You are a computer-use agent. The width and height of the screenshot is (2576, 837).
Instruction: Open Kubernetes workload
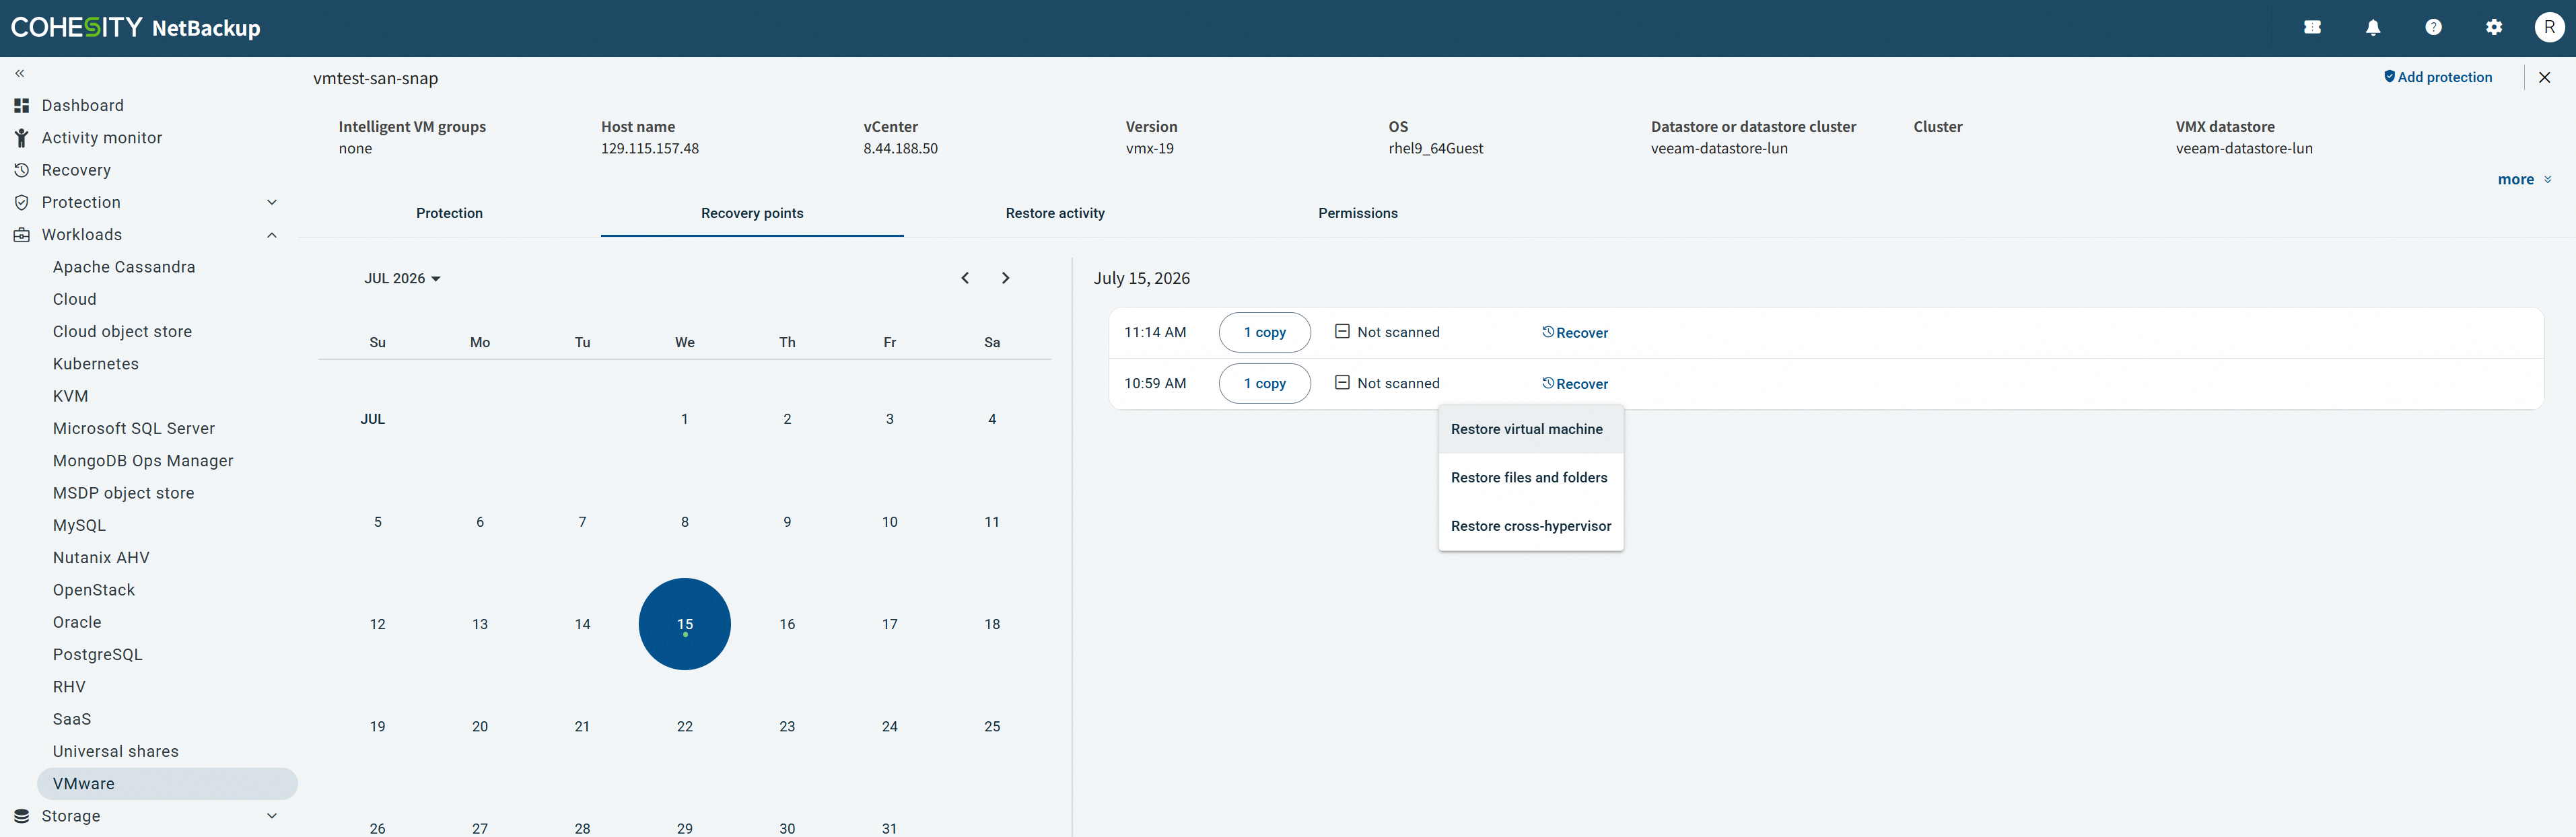(x=96, y=364)
